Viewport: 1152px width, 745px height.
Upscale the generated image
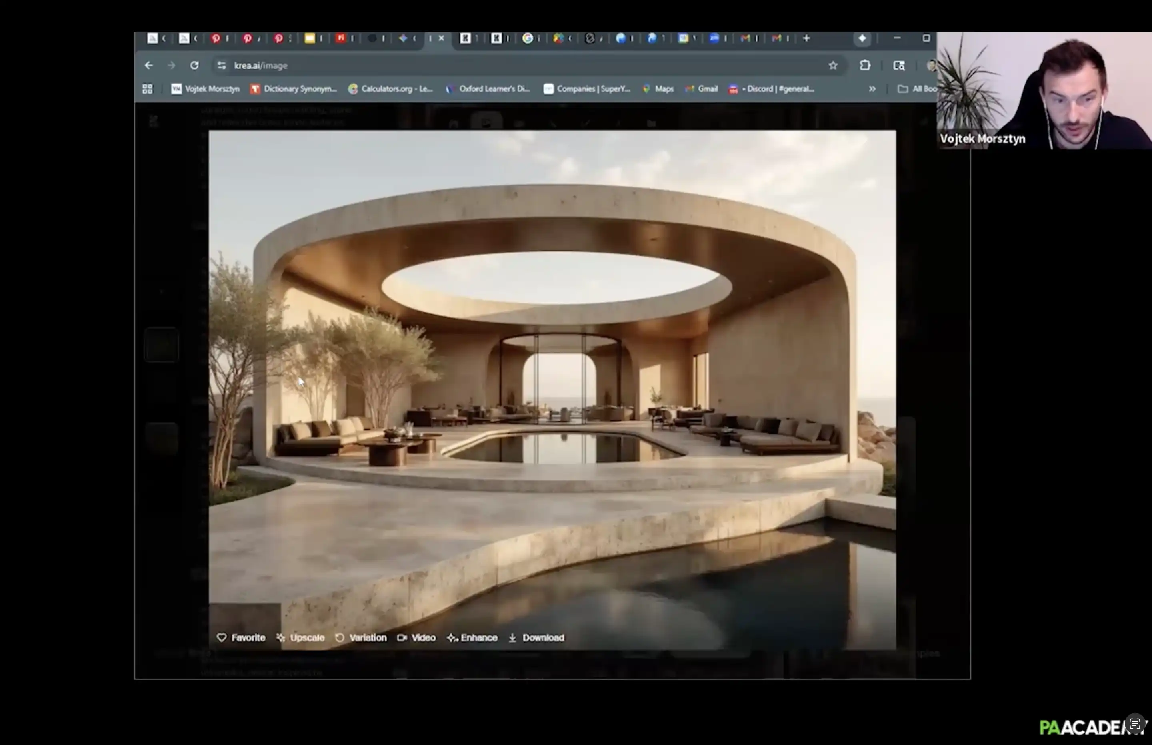coord(300,637)
